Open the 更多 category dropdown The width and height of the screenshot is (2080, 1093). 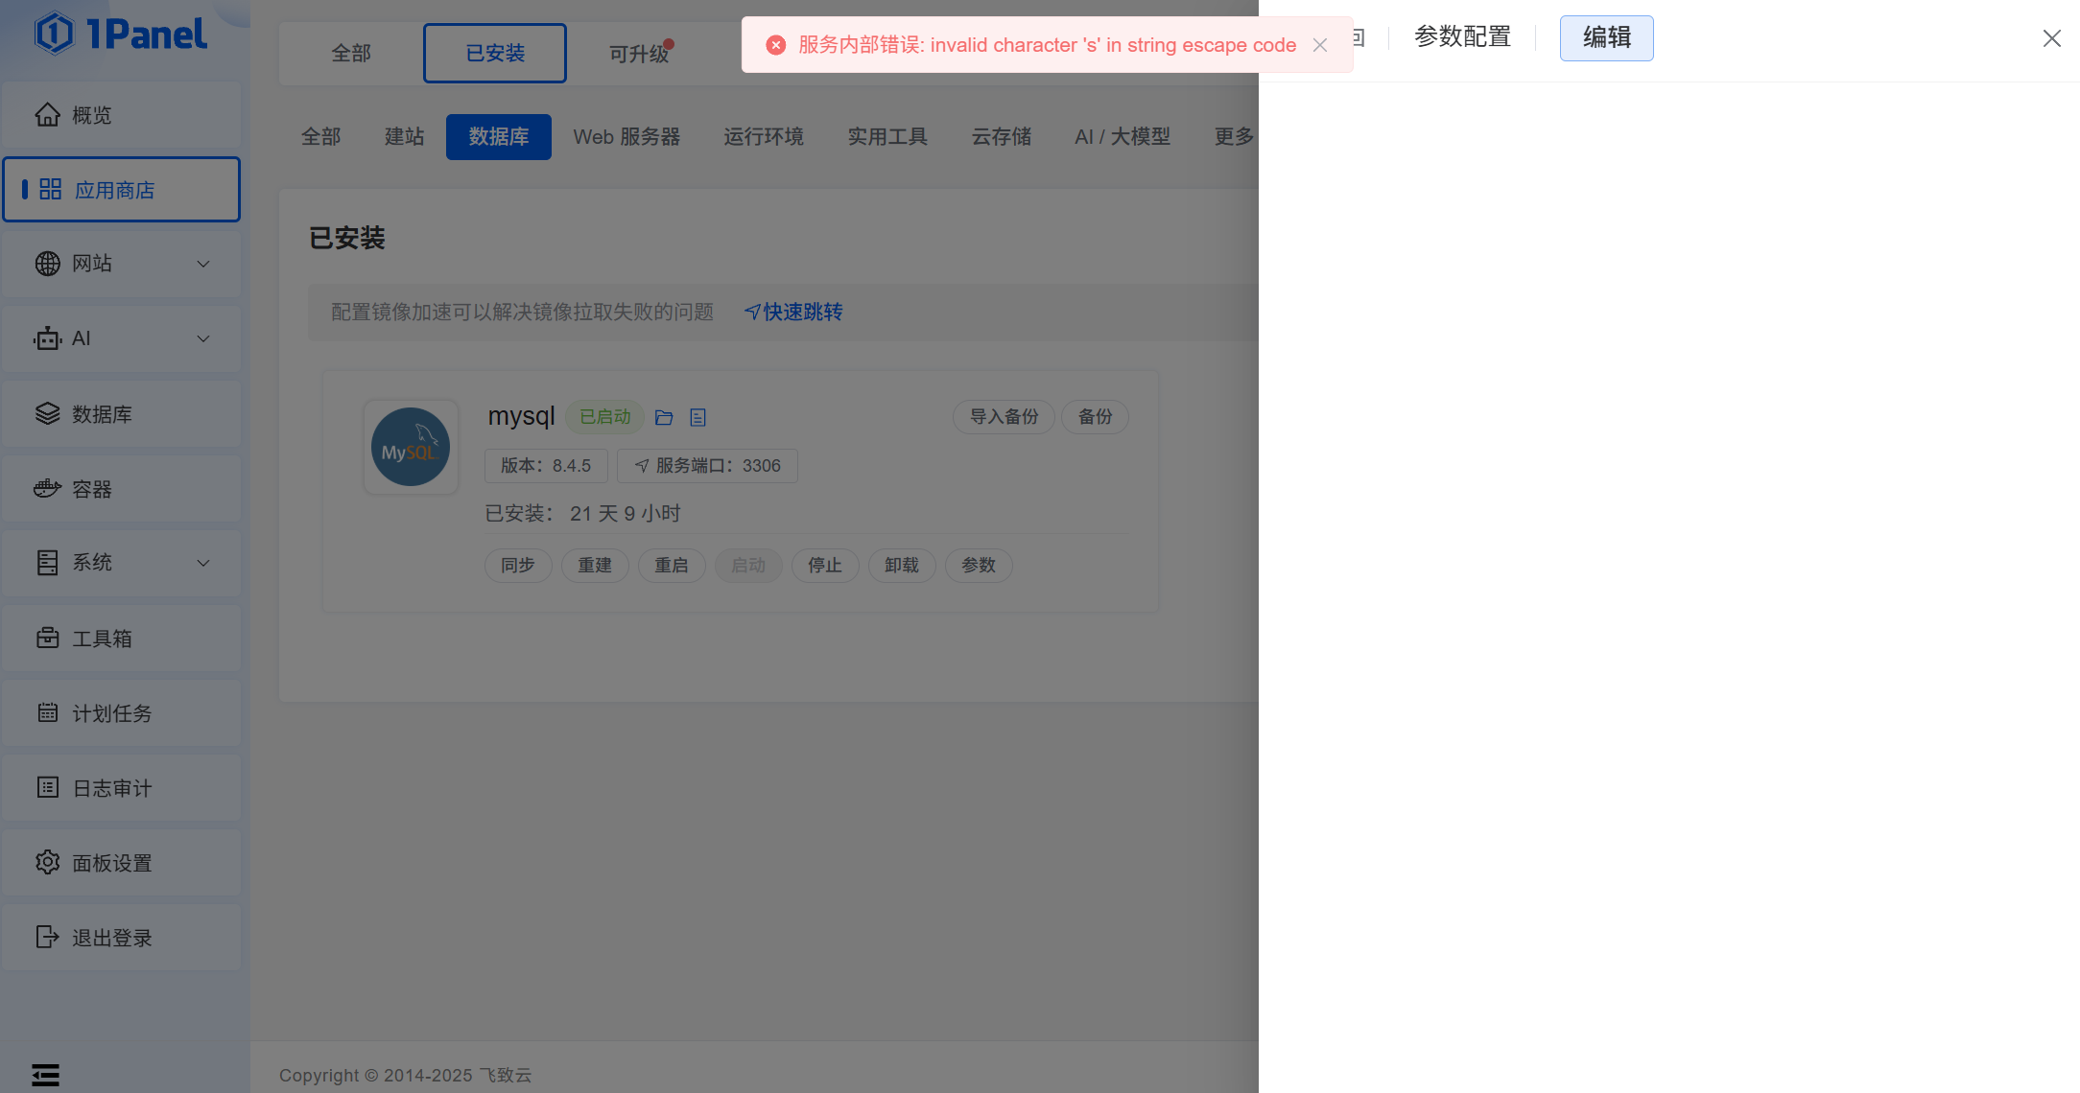coord(1234,137)
